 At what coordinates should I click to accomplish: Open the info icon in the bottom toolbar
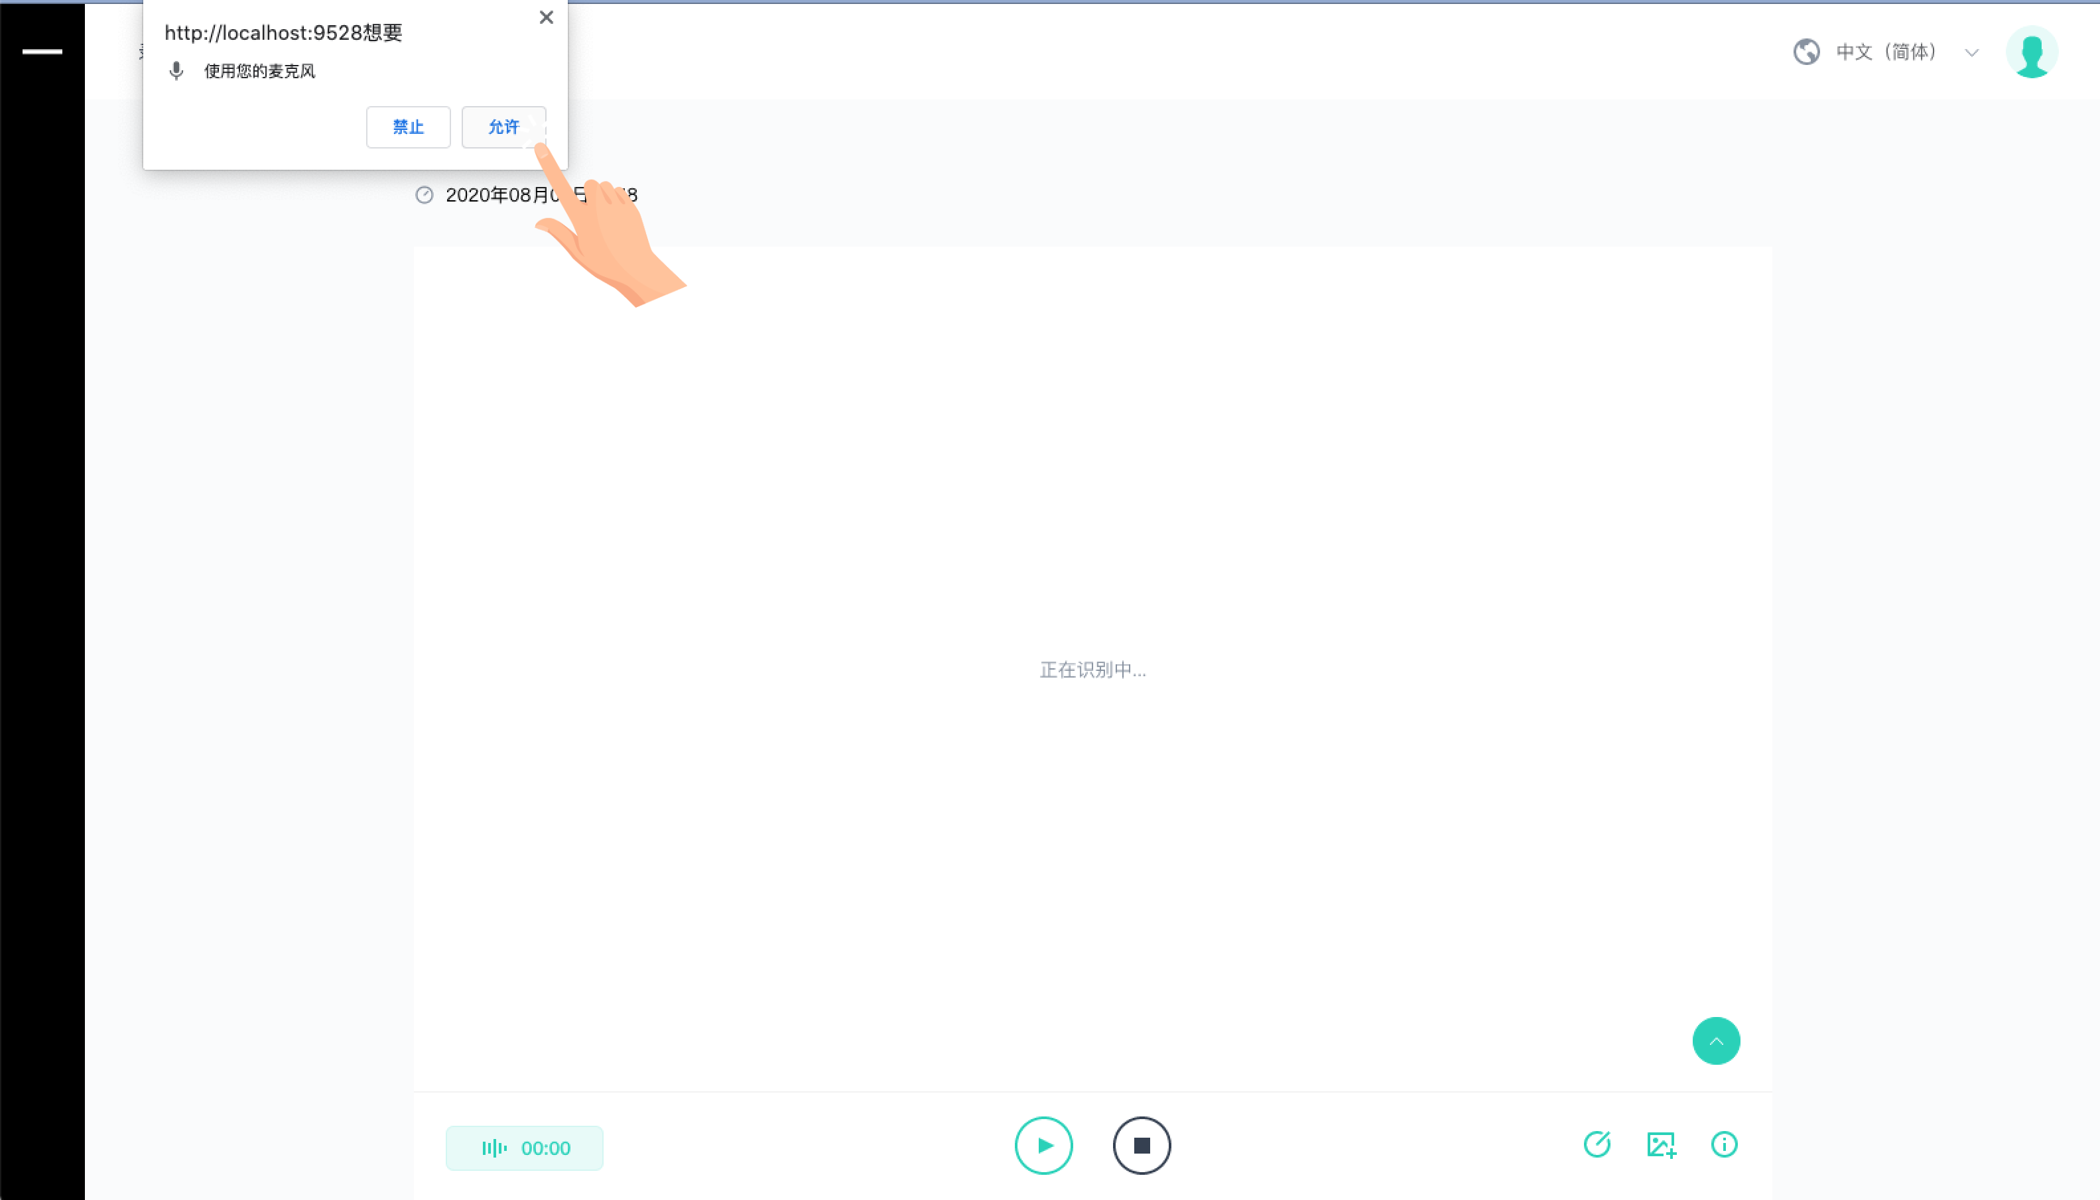coord(1724,1144)
